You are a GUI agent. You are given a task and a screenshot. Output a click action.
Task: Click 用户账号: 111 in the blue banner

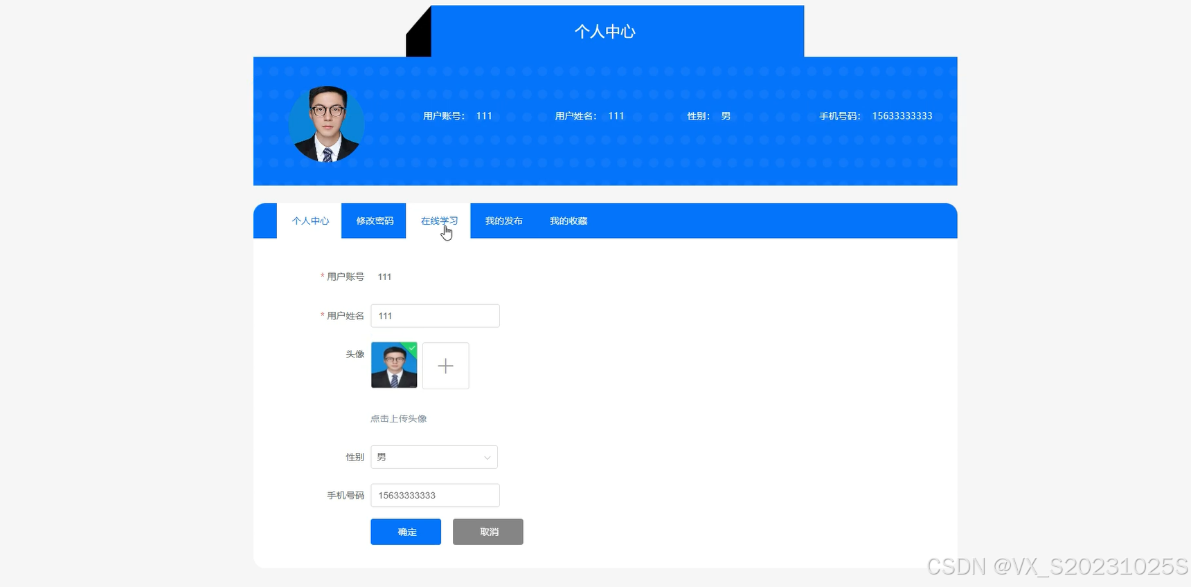click(x=457, y=116)
